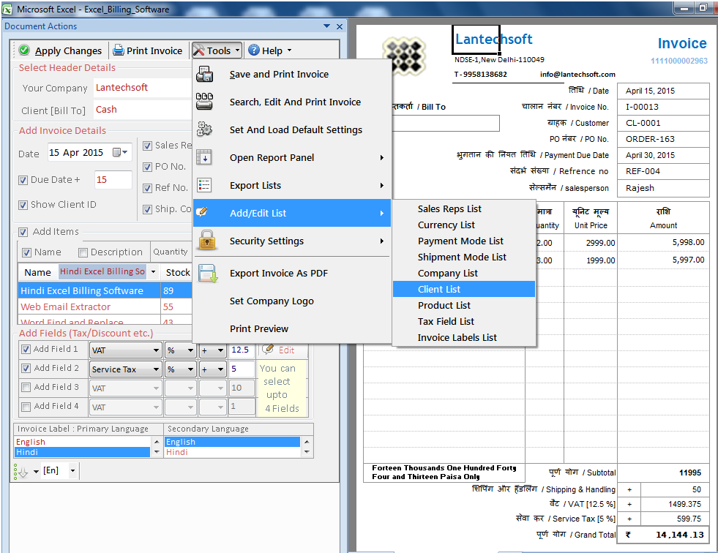Toggle the Ref No. checkbox

147,188
